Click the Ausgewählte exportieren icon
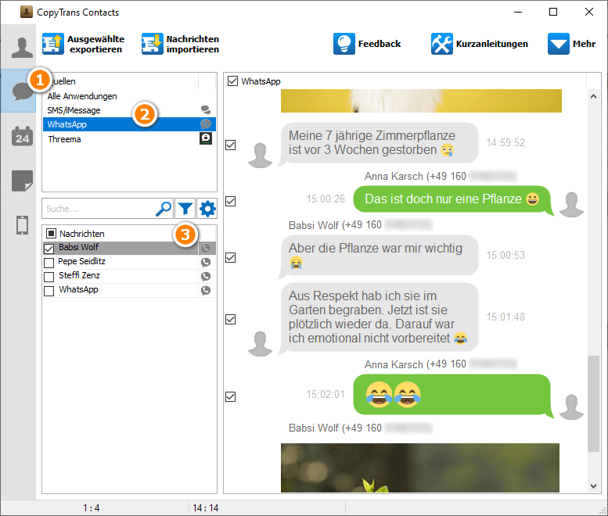This screenshot has width=608, height=516. pos(53,44)
